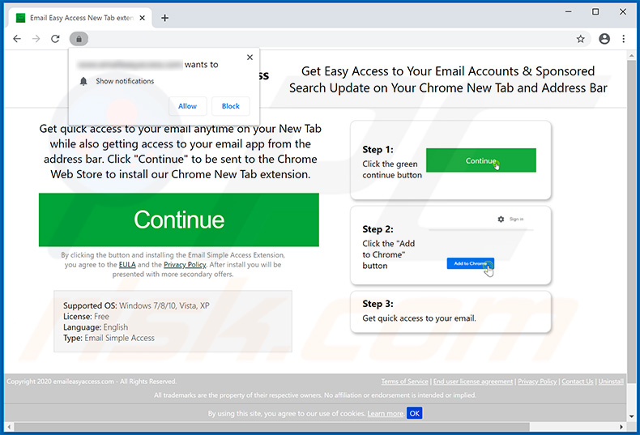Click 'Copyright 2020 emaileasyaccess.com' footer text
640x435 pixels.
coord(61,382)
